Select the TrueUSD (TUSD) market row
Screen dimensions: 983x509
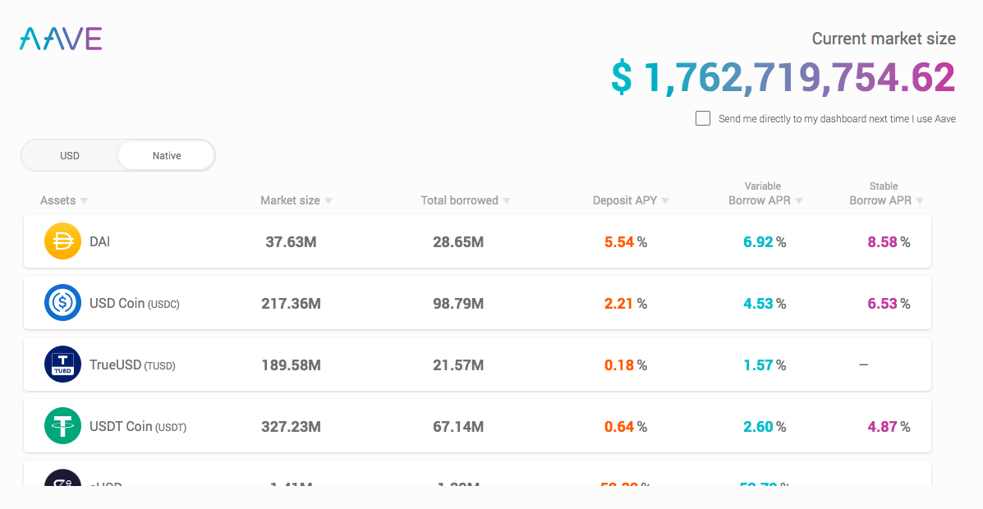point(476,365)
